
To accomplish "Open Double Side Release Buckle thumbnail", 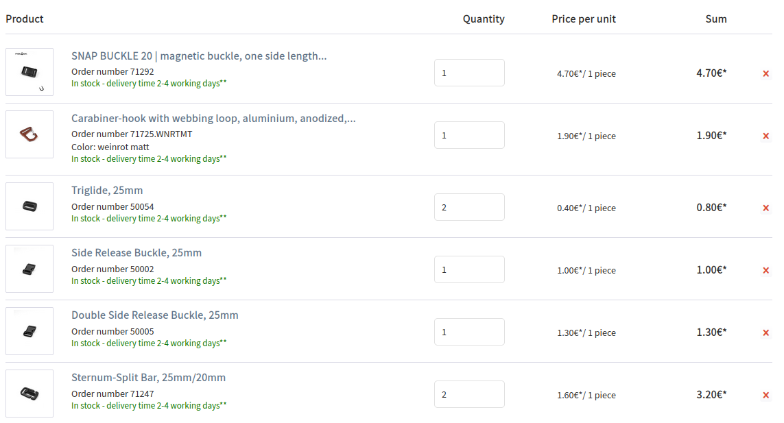I will pos(29,331).
